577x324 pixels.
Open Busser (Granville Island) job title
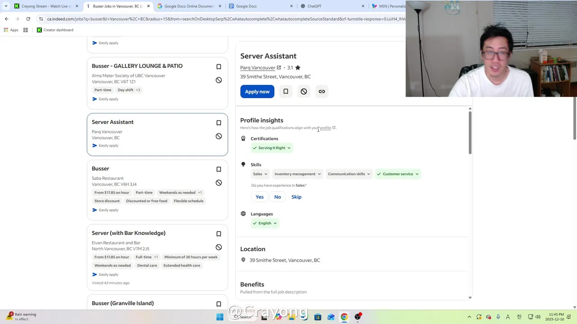[x=123, y=303]
